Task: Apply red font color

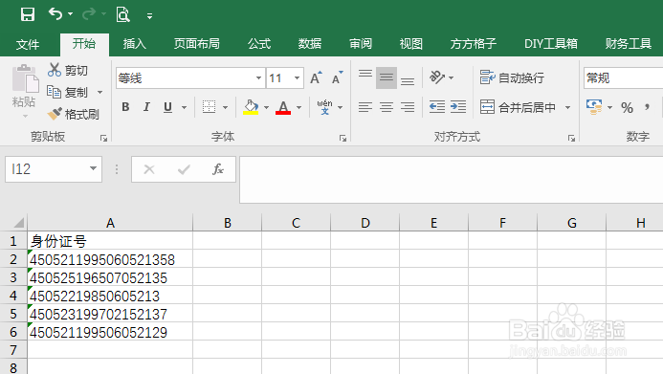Action: (283, 107)
